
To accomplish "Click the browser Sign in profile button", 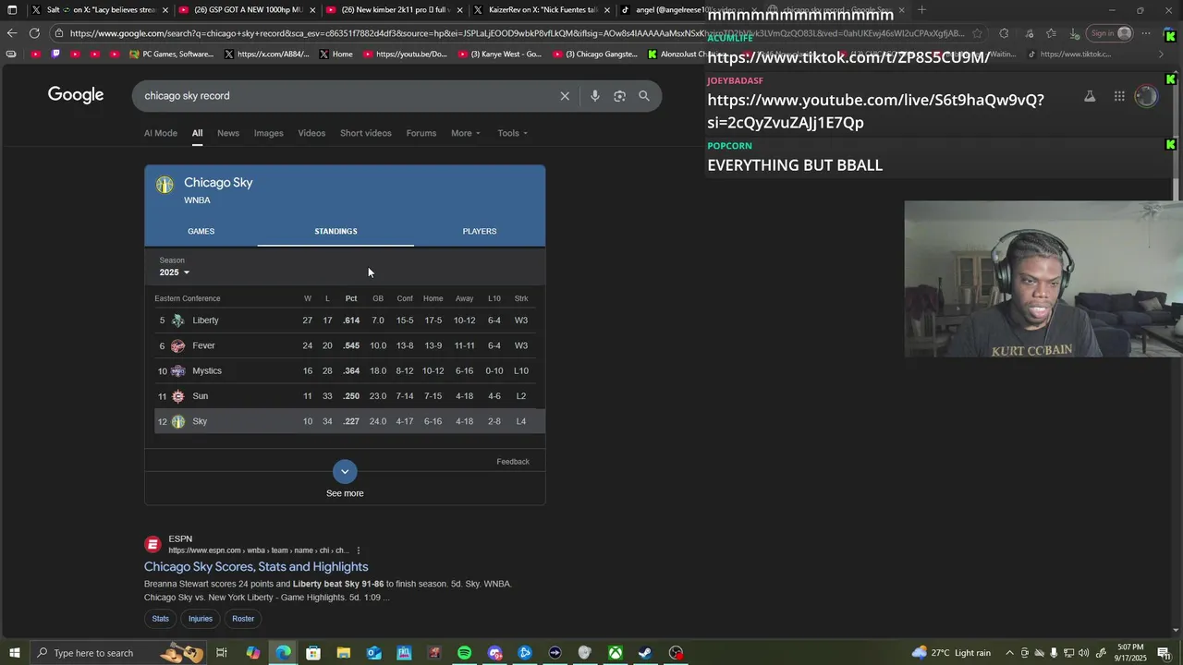I will tap(1109, 33).
